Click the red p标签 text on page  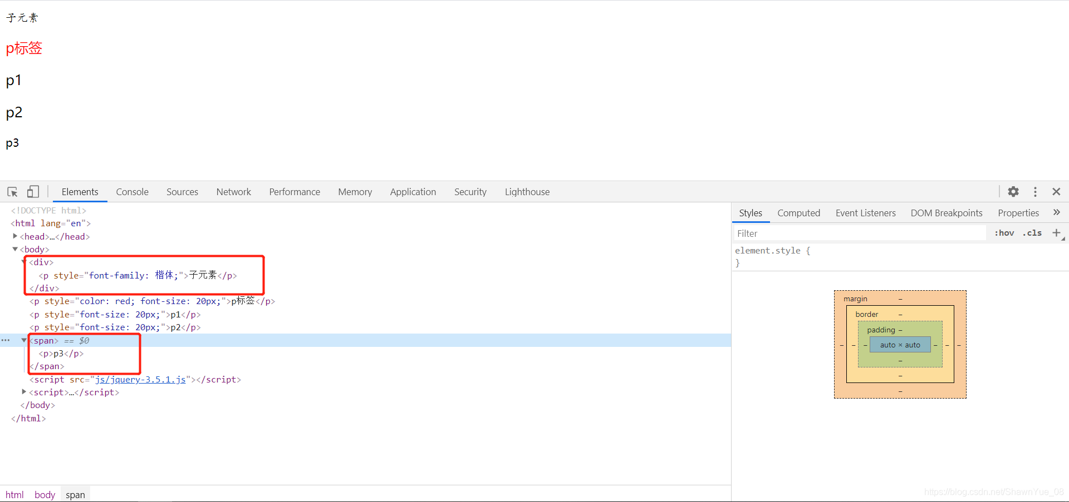point(24,48)
